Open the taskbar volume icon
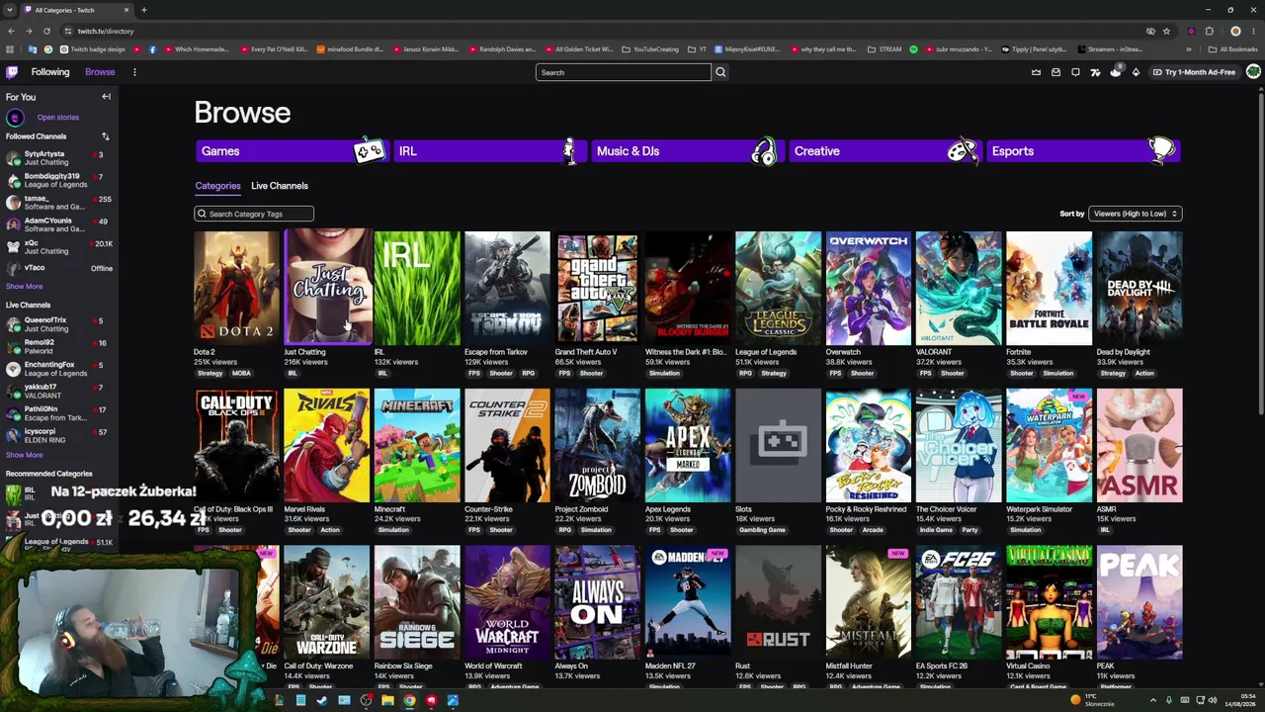This screenshot has width=1265, height=712. click(1213, 701)
